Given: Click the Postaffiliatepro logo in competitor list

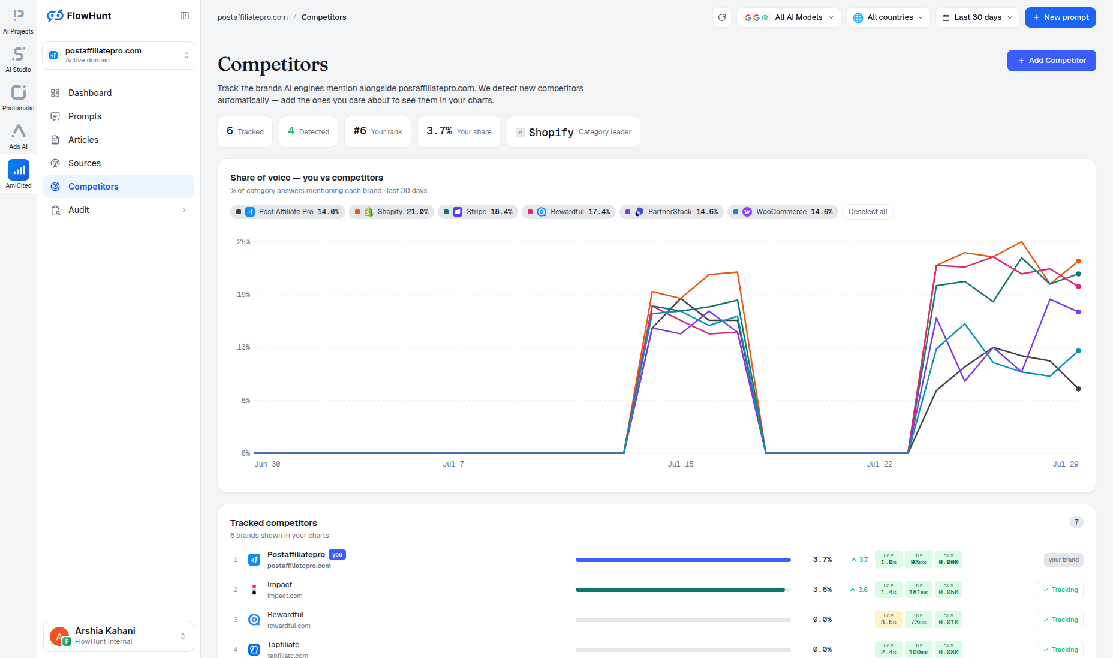Looking at the screenshot, I should pos(254,560).
